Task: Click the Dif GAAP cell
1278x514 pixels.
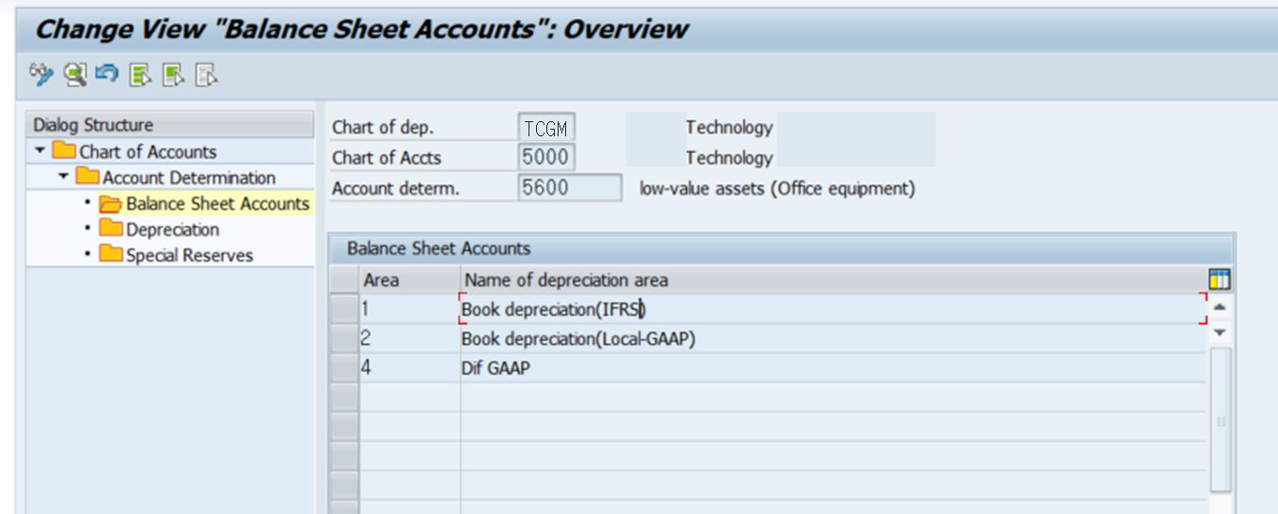Action: 833,367
